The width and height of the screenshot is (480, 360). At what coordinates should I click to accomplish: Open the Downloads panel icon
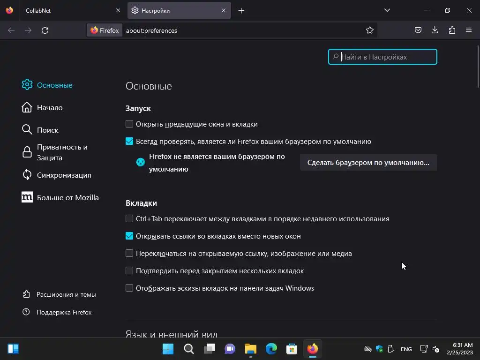pyautogui.click(x=435, y=30)
